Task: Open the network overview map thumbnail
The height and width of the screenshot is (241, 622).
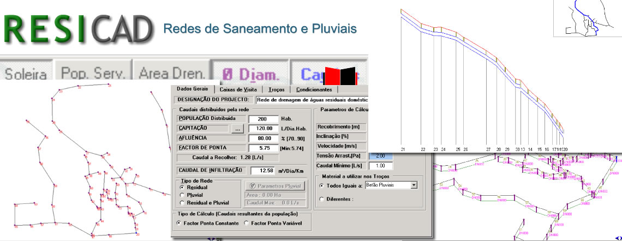Action: point(588,18)
